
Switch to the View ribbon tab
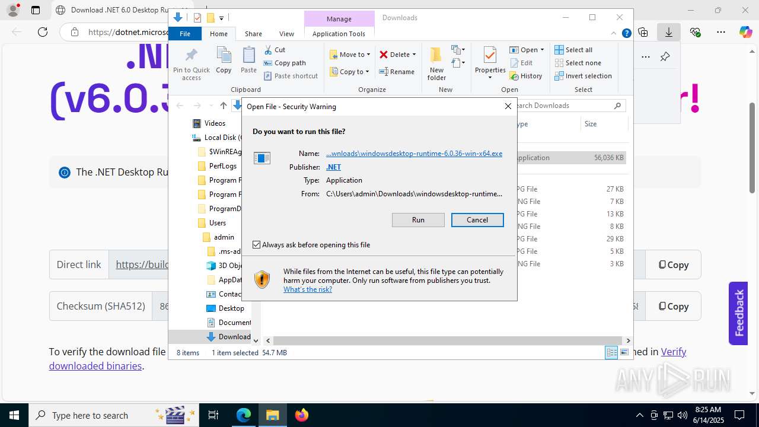coord(286,34)
